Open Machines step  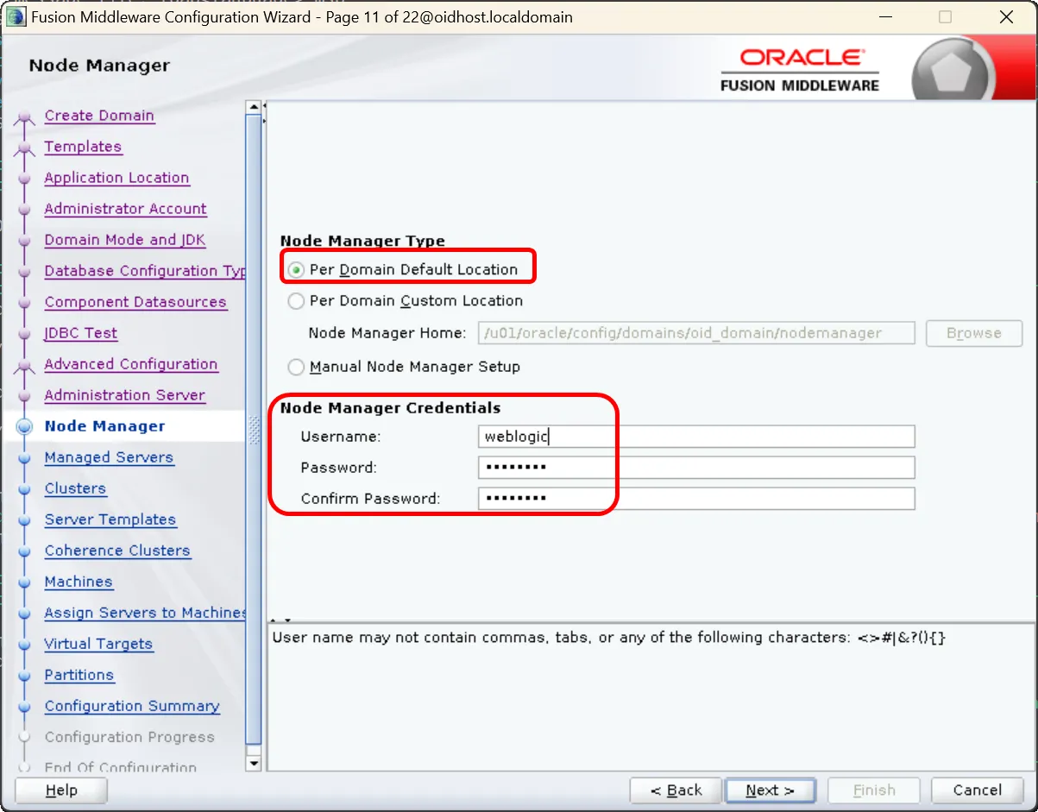(x=79, y=582)
